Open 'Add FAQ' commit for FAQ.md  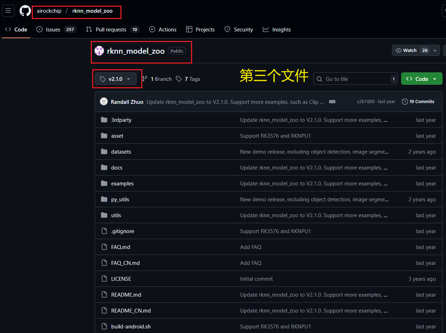tap(251, 247)
